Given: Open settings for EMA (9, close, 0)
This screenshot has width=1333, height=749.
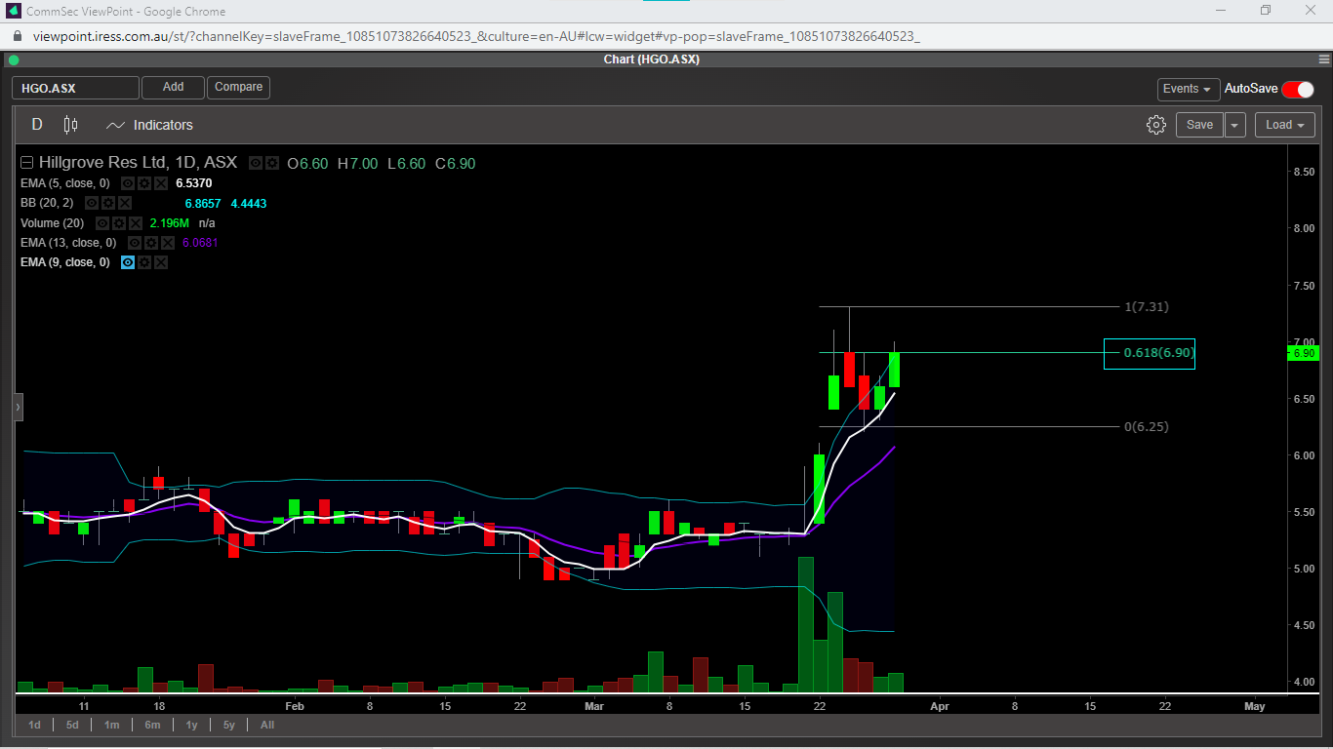Looking at the screenshot, I should (144, 262).
